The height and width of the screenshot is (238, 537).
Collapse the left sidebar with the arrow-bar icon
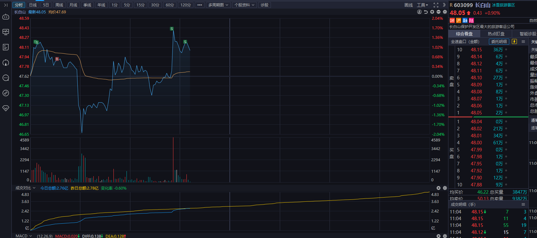pos(6,5)
